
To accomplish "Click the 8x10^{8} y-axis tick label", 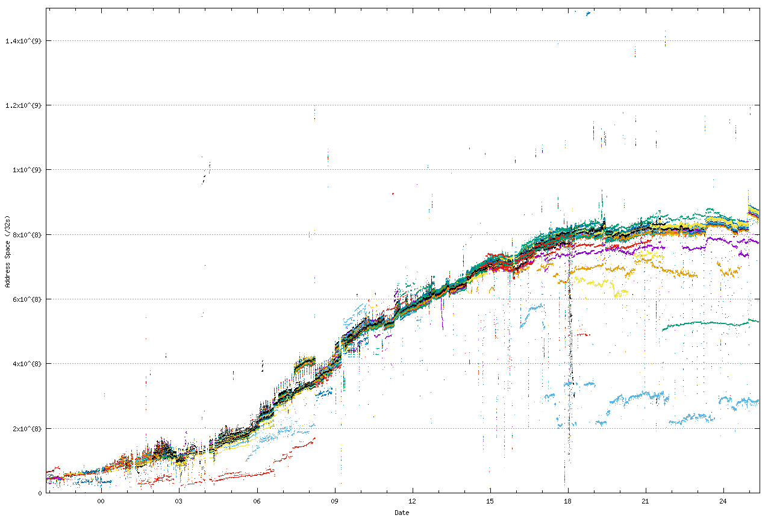I will pos(27,234).
